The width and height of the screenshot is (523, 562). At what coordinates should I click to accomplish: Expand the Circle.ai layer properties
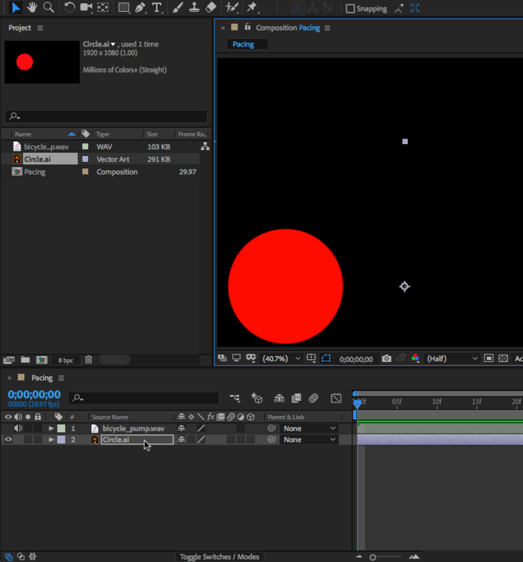(51, 440)
